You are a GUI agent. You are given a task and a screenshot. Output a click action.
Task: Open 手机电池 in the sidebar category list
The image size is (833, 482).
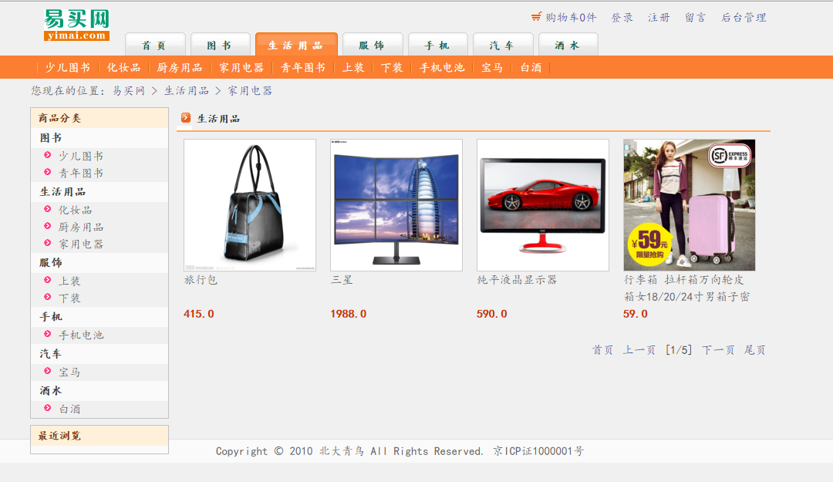click(81, 335)
